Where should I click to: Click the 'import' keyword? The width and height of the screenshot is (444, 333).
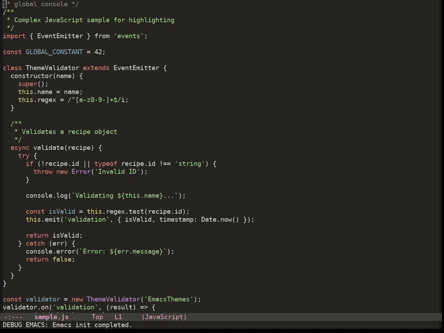point(14,36)
